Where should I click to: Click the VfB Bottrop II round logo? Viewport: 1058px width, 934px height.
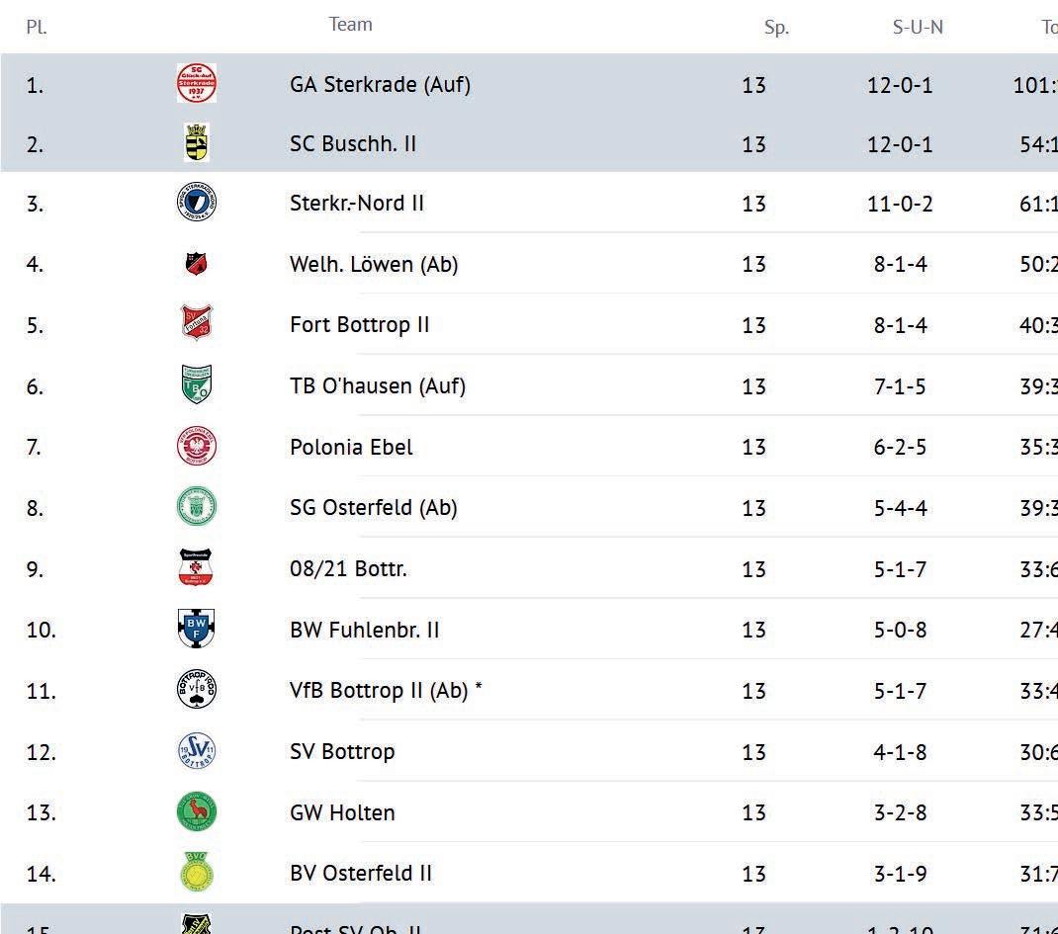coord(196,691)
